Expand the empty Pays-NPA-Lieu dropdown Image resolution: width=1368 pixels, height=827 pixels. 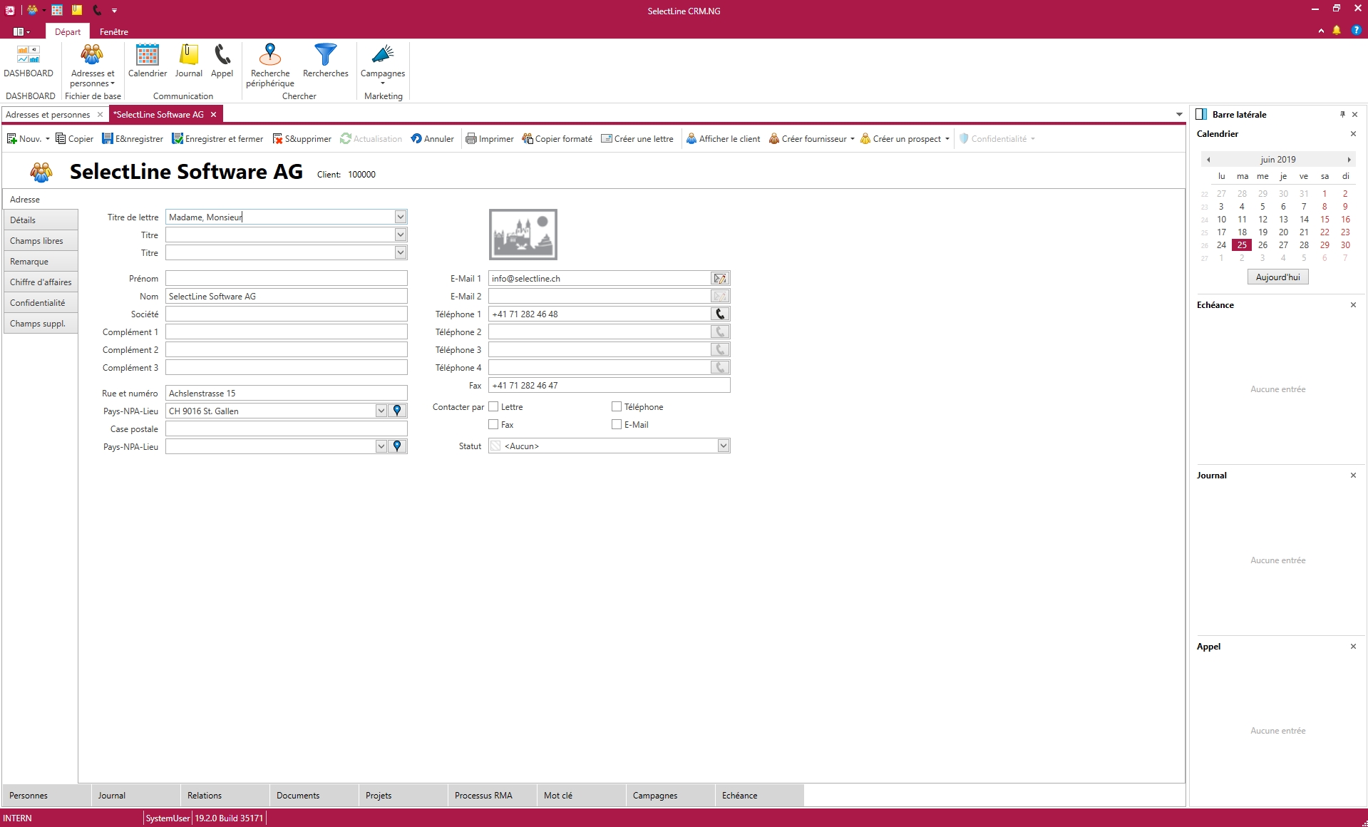click(x=381, y=446)
